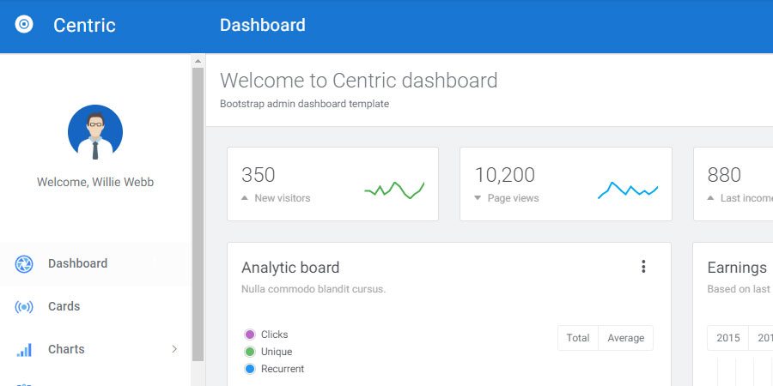Open the Cards menu item
The width and height of the screenshot is (773, 386).
point(95,307)
